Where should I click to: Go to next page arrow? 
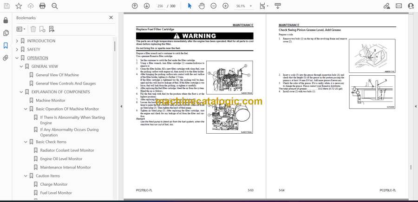(x=147, y=6)
